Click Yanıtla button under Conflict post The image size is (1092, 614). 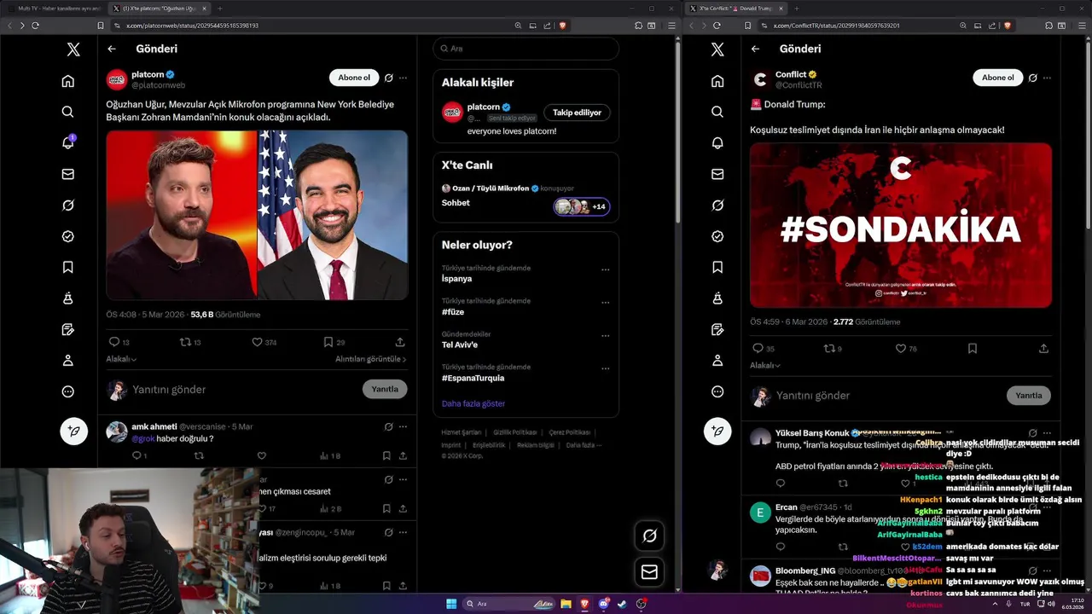click(1029, 395)
